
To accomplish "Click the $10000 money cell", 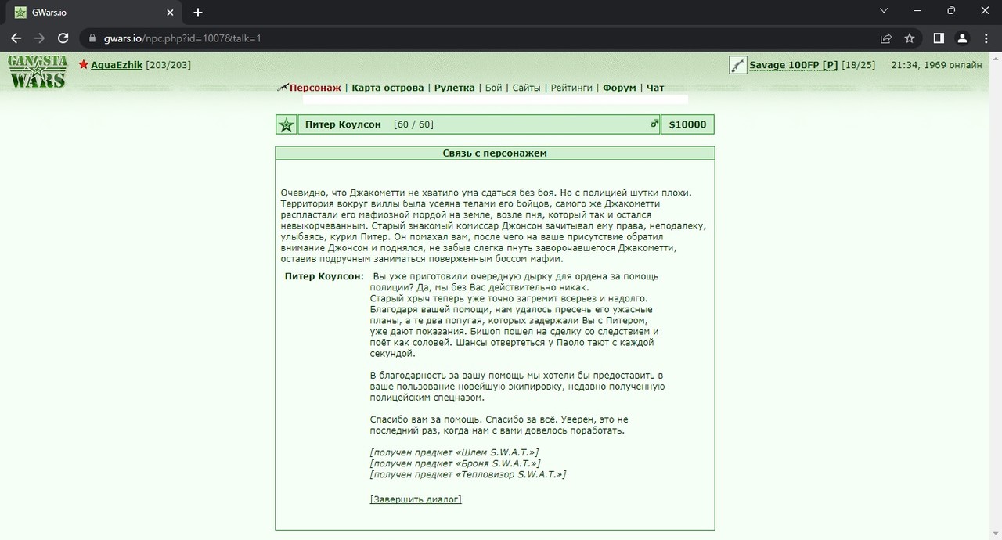I will click(x=687, y=124).
